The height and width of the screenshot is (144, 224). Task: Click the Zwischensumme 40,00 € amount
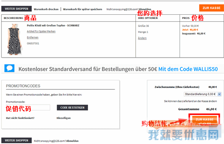(213, 87)
